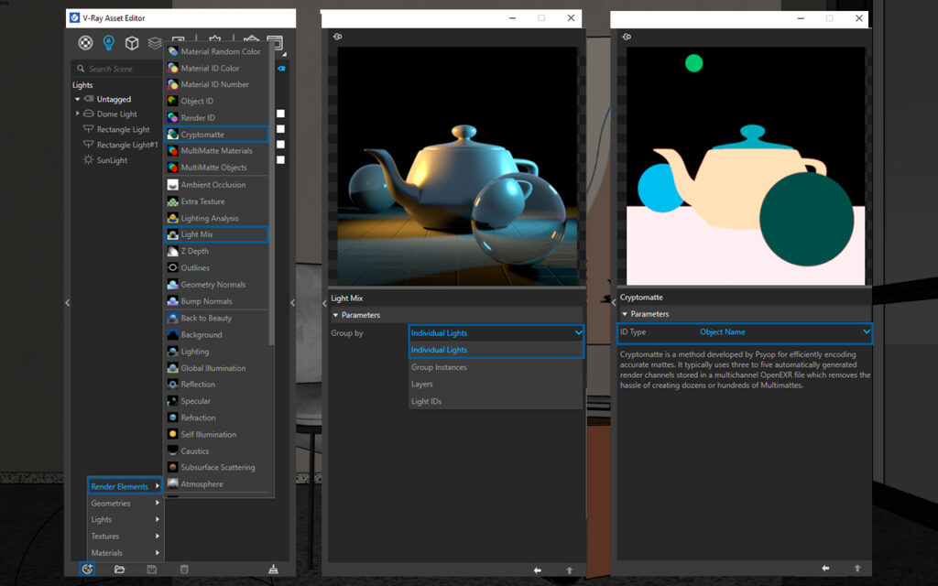
Task: Click the purge unused assets broom icon
Action: (273, 569)
